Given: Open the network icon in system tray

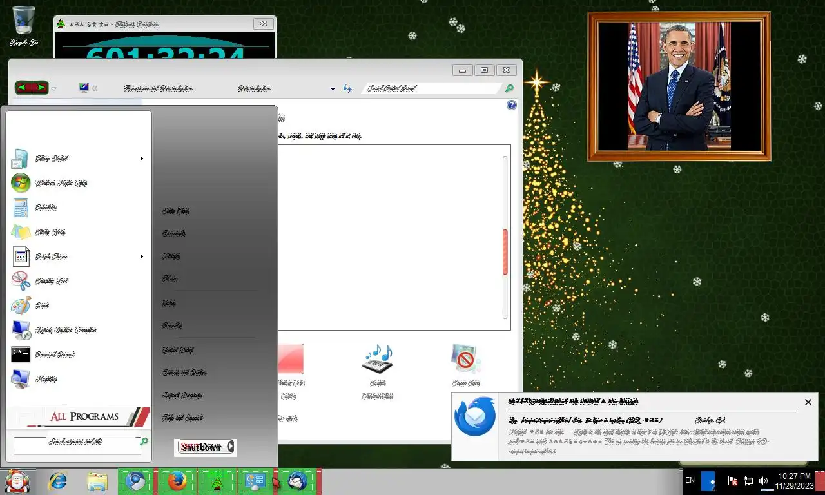Looking at the screenshot, I should (x=748, y=481).
